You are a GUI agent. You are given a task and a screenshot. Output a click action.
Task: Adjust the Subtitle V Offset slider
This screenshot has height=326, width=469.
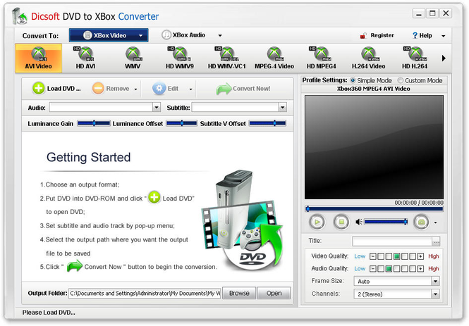pyautogui.click(x=267, y=123)
